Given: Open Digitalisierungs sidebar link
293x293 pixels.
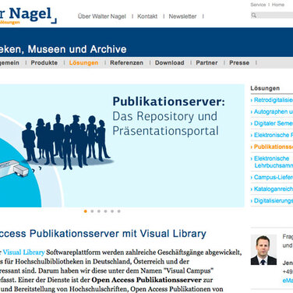Looking at the screenshot, I should tap(274, 200).
